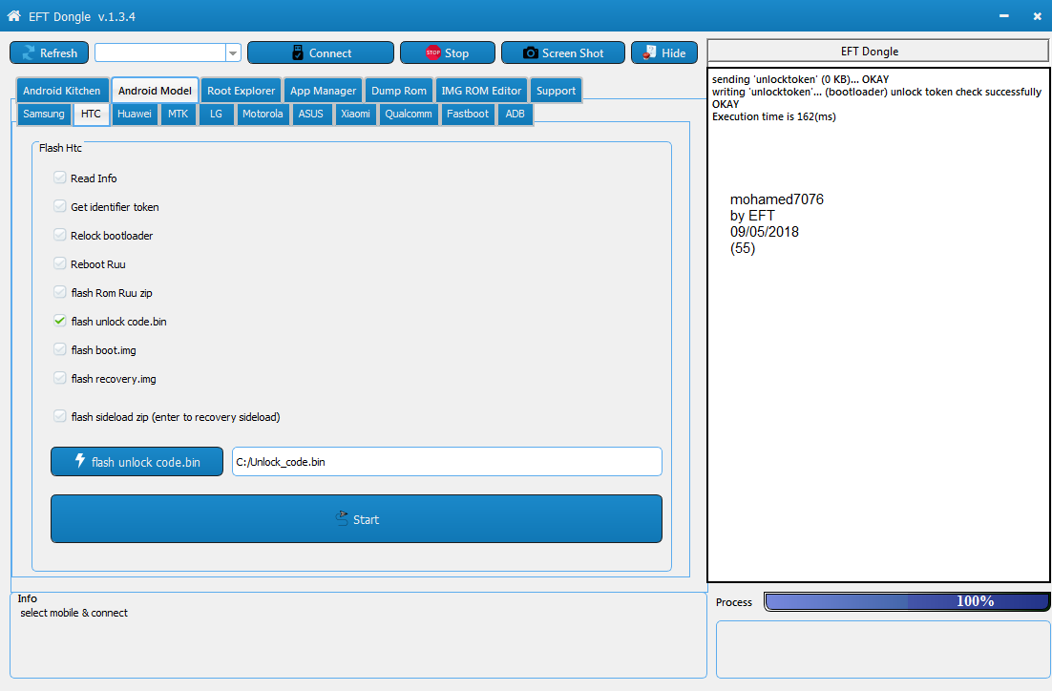
Task: Open the Dump Rom tab
Action: [398, 91]
